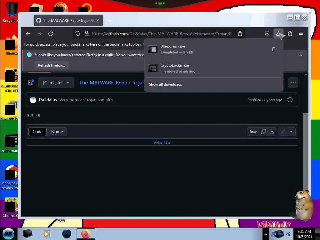This screenshot has height=240, width=320.
Task: Click the Raw button
Action: (x=253, y=132)
